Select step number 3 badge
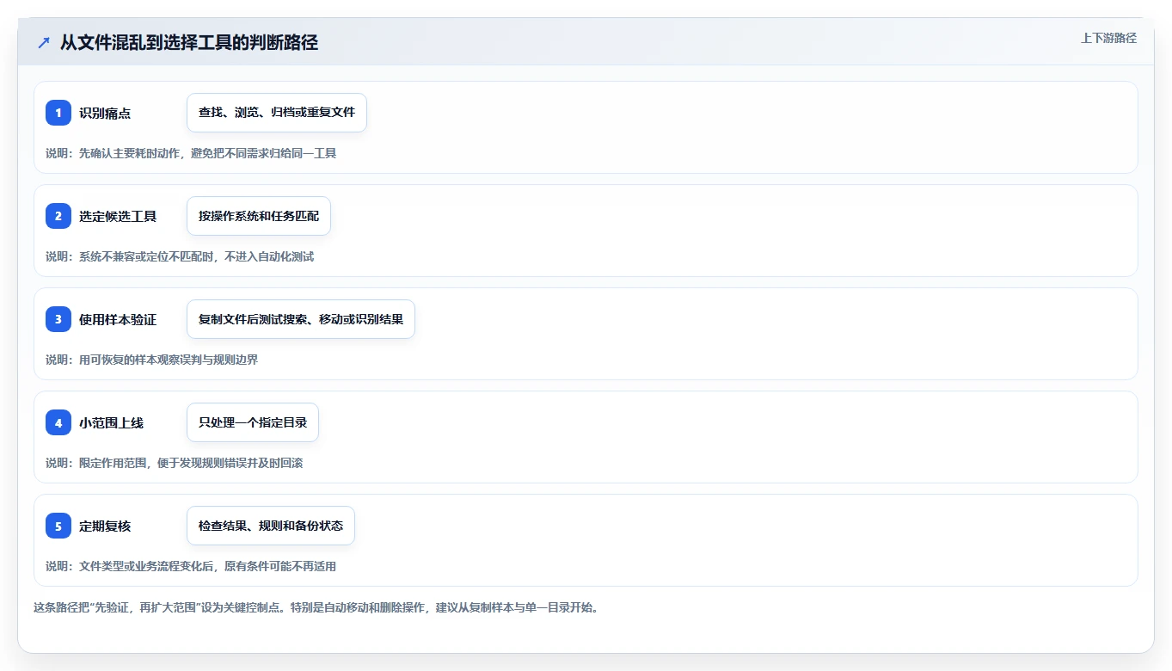1172x671 pixels. [x=58, y=319]
